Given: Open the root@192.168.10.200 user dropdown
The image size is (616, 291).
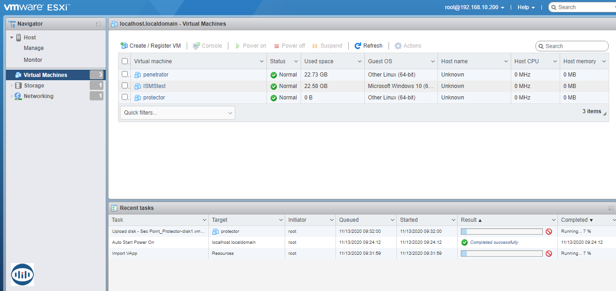Looking at the screenshot, I should (475, 7).
